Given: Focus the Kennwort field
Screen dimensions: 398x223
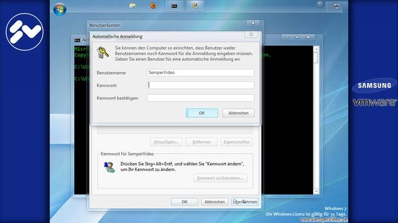Looking at the screenshot, I should (x=200, y=85).
